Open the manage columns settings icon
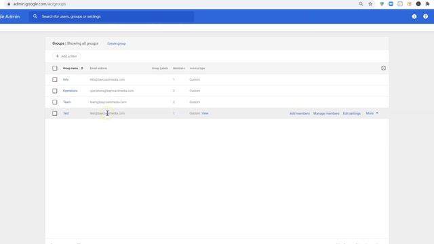The height and width of the screenshot is (244, 434). tap(383, 68)
